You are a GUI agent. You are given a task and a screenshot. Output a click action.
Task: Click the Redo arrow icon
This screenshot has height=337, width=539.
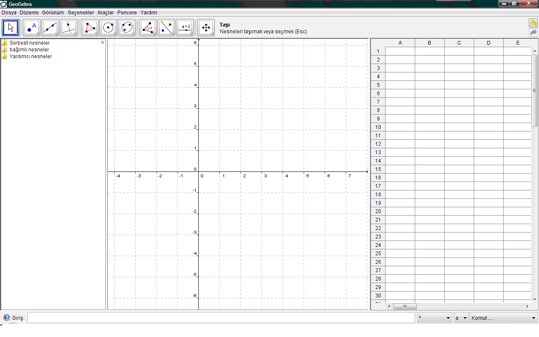click(534, 32)
